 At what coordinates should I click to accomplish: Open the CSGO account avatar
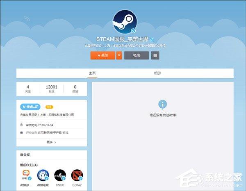coord(60,175)
